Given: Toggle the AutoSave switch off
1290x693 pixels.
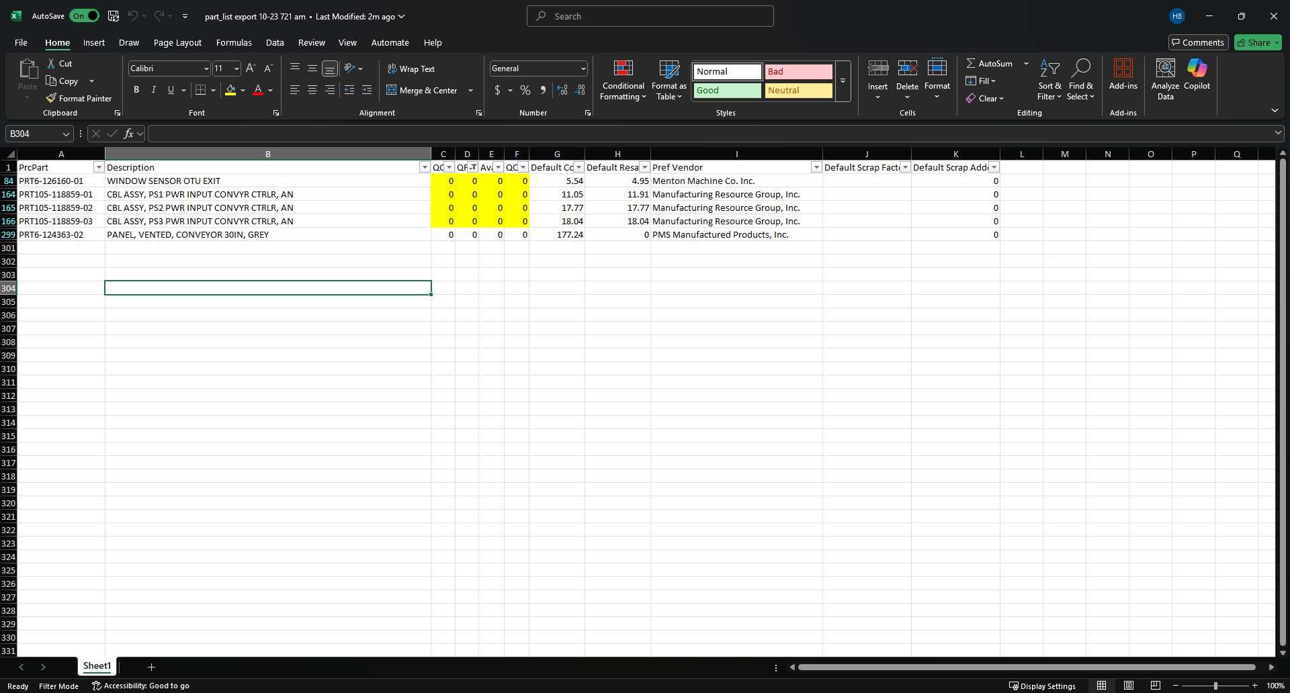Looking at the screenshot, I should [85, 16].
